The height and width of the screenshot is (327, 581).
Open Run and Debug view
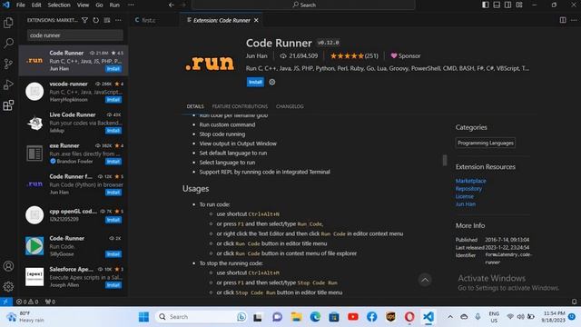pyautogui.click(x=8, y=84)
